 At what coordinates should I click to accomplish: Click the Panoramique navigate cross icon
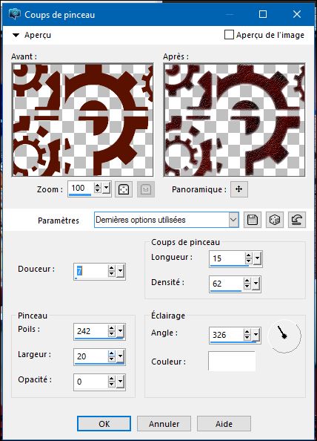coord(239,189)
